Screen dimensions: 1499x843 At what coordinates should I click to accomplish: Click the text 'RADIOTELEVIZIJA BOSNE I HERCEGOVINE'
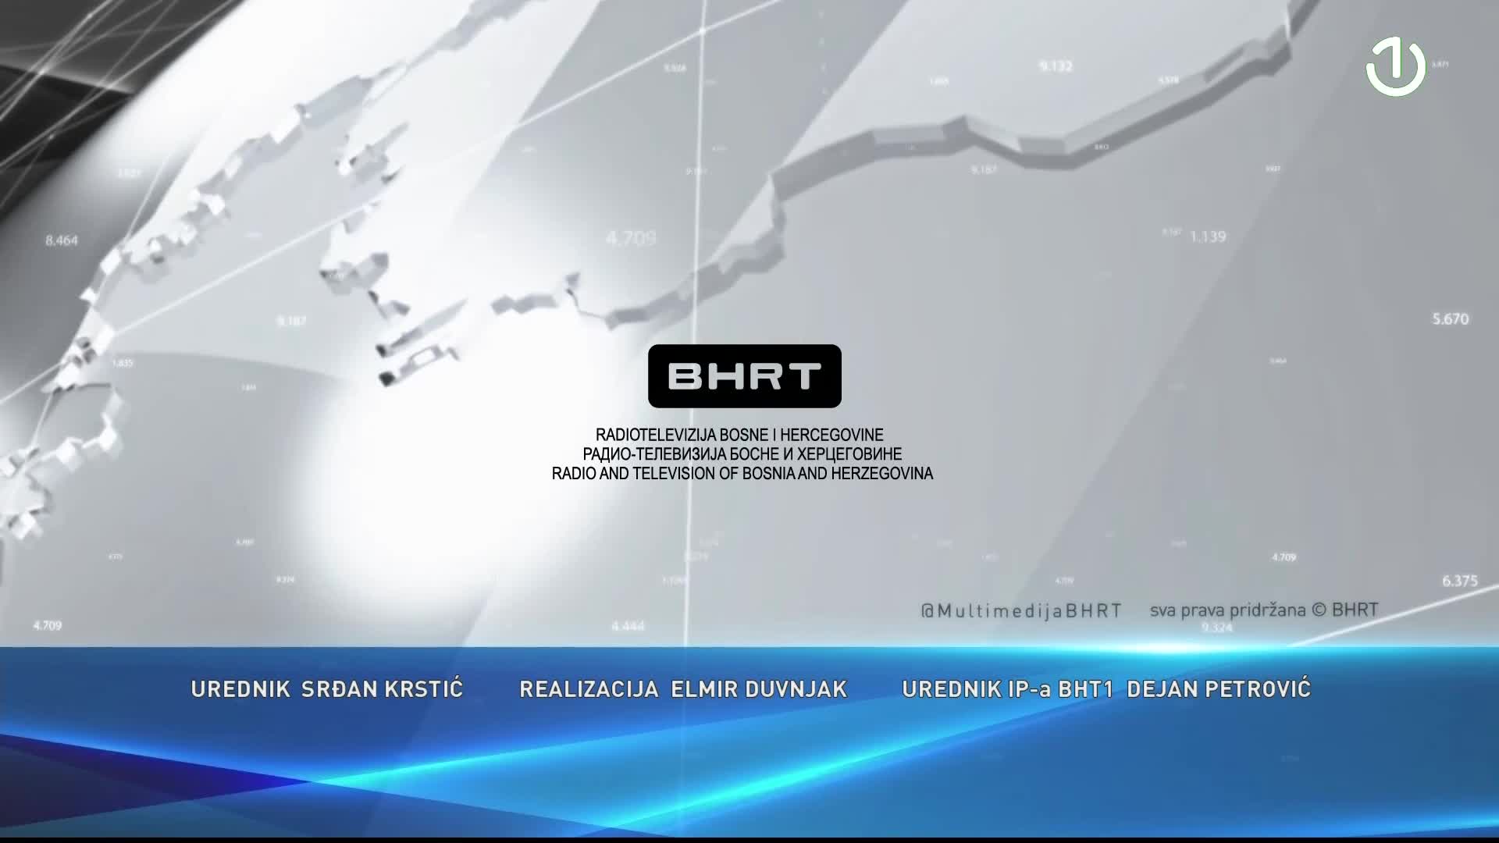(x=739, y=435)
